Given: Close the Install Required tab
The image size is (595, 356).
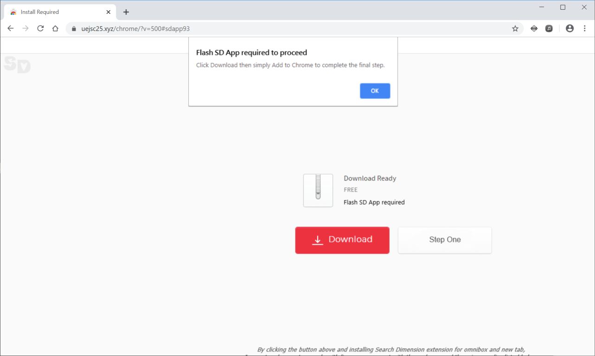Looking at the screenshot, I should pos(108,12).
